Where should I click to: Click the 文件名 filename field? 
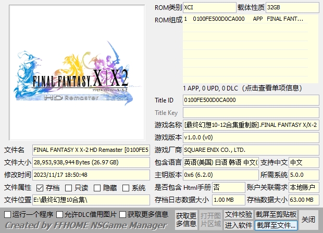point(91,150)
